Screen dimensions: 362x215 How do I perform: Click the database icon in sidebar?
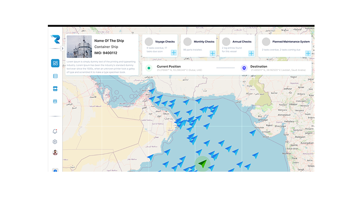pyautogui.click(x=55, y=101)
